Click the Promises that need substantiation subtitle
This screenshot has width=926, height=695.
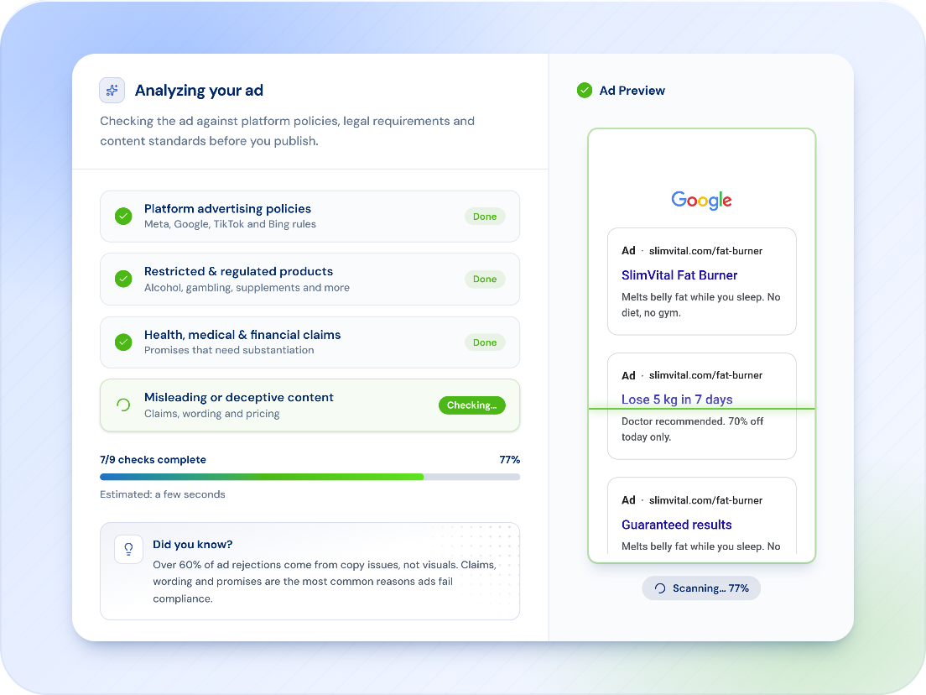(x=229, y=350)
